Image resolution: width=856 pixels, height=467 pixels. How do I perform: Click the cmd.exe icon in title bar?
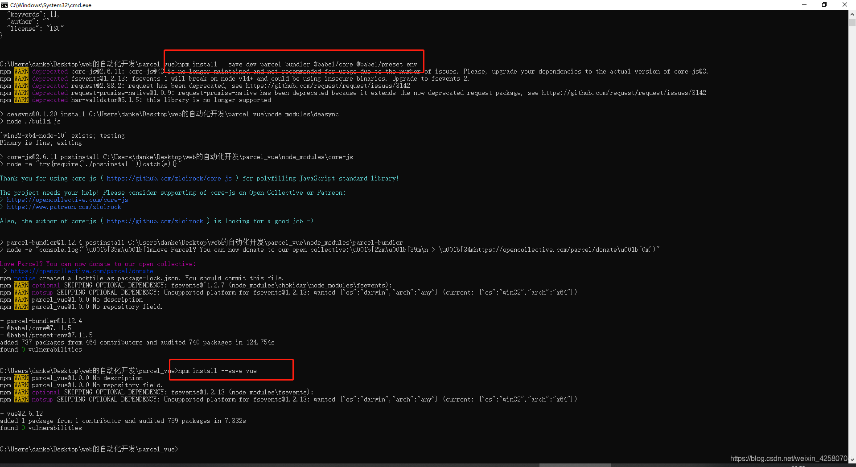(x=4, y=5)
